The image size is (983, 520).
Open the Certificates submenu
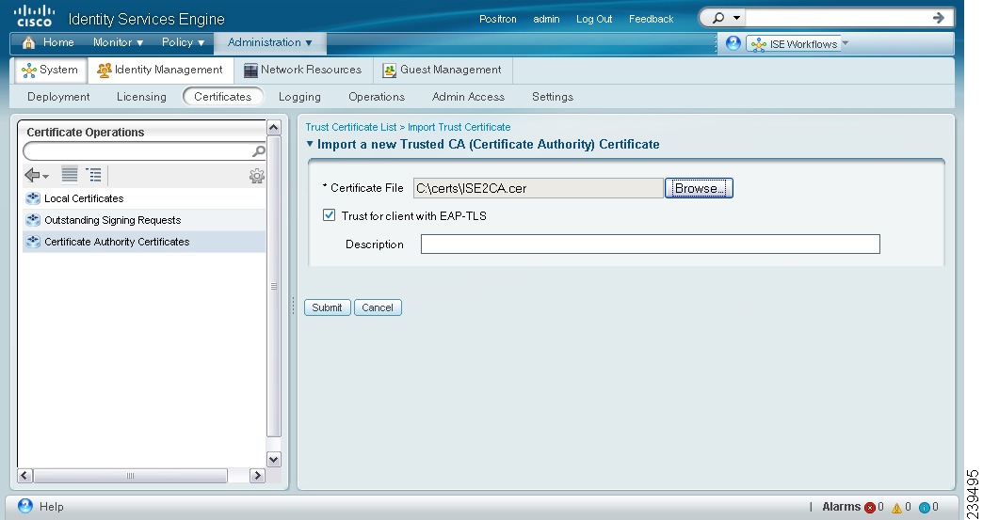[x=222, y=97]
